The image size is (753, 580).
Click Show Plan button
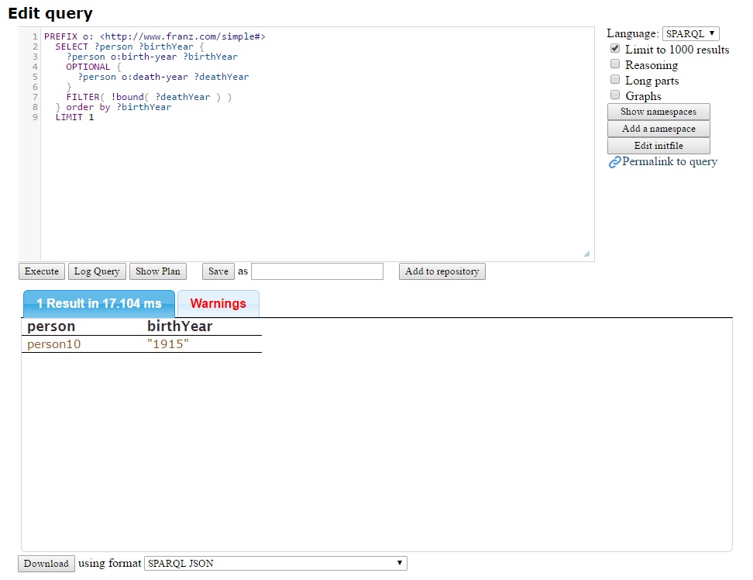click(158, 271)
